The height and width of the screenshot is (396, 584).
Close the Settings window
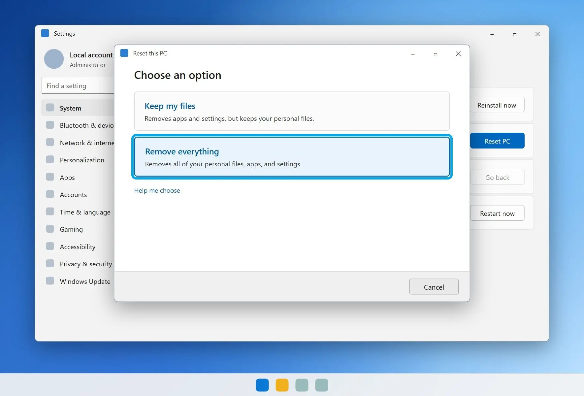pos(537,34)
